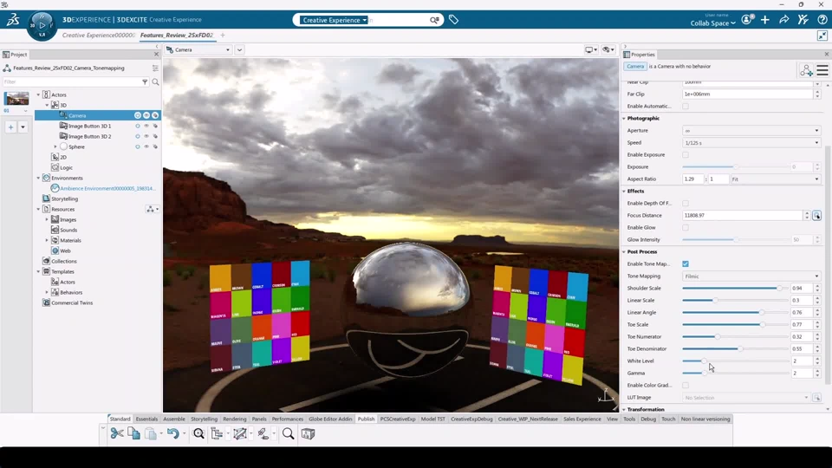This screenshot has width=832, height=468.
Task: Toggle visibility eye for Sphere
Action: tap(146, 146)
